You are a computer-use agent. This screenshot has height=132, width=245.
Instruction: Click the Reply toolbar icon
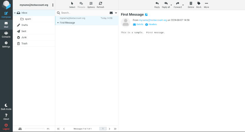(x=157, y=4)
